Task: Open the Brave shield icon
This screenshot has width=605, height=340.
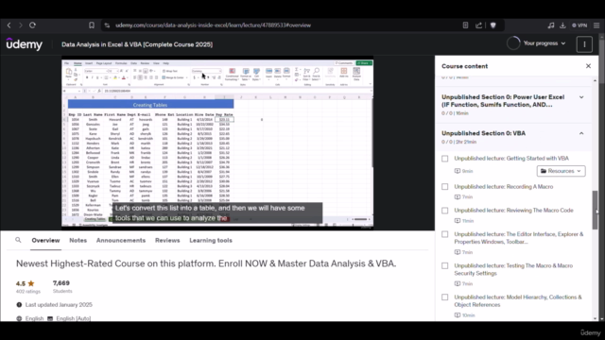Action: (x=493, y=25)
